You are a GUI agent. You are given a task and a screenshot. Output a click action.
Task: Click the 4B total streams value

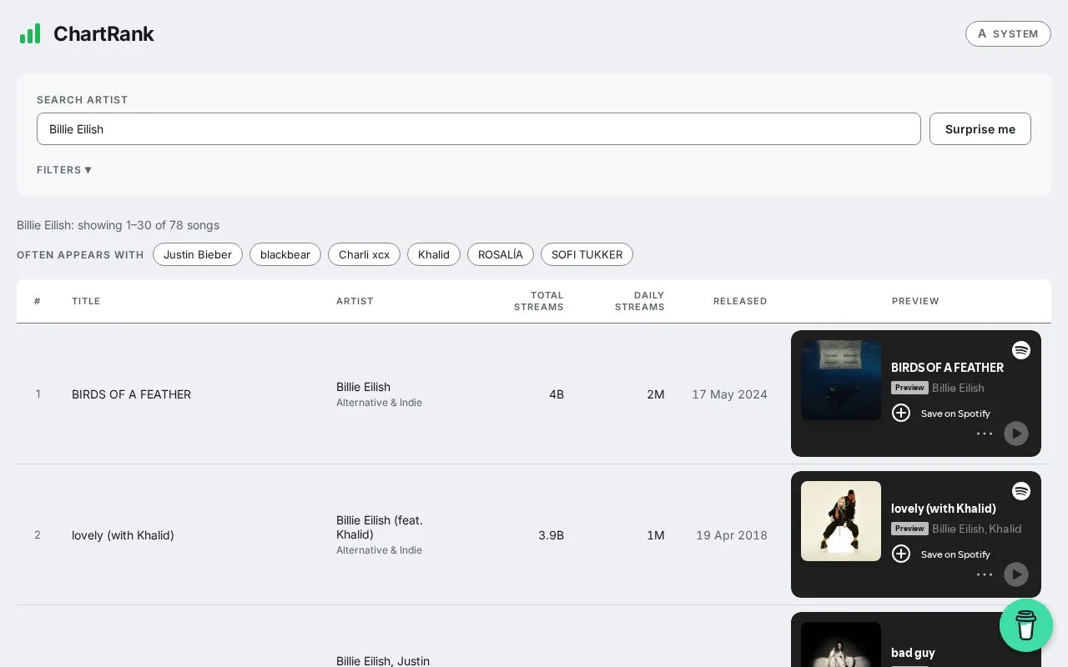[x=557, y=394]
